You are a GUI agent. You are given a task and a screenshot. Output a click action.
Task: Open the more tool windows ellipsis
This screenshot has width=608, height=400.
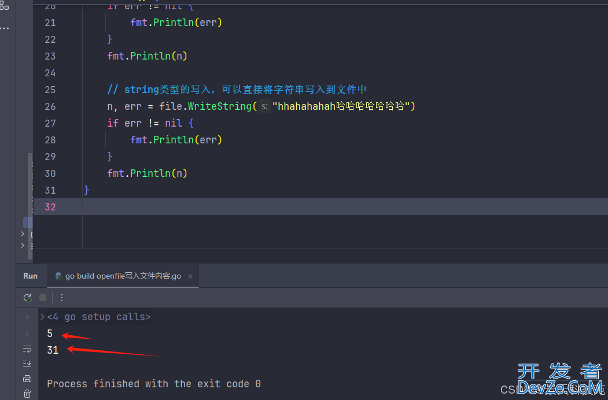click(x=5, y=28)
